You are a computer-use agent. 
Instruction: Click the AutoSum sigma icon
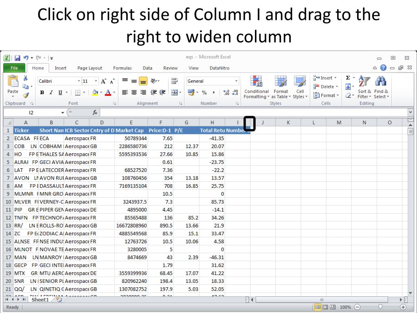tap(348, 78)
